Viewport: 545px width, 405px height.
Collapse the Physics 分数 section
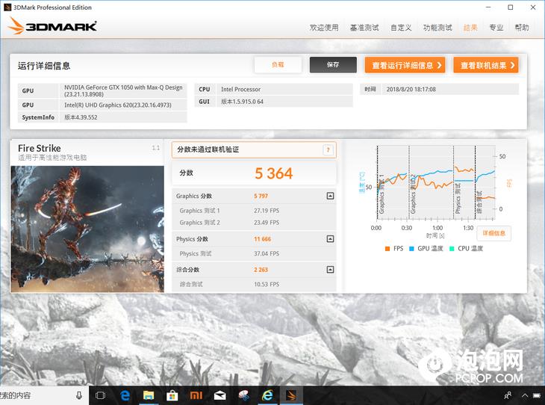pos(330,239)
